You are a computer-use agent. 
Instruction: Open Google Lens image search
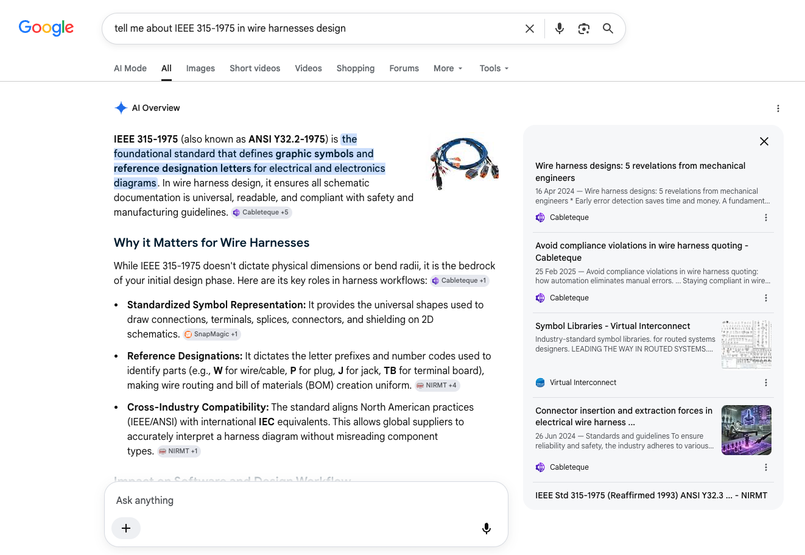[584, 29]
